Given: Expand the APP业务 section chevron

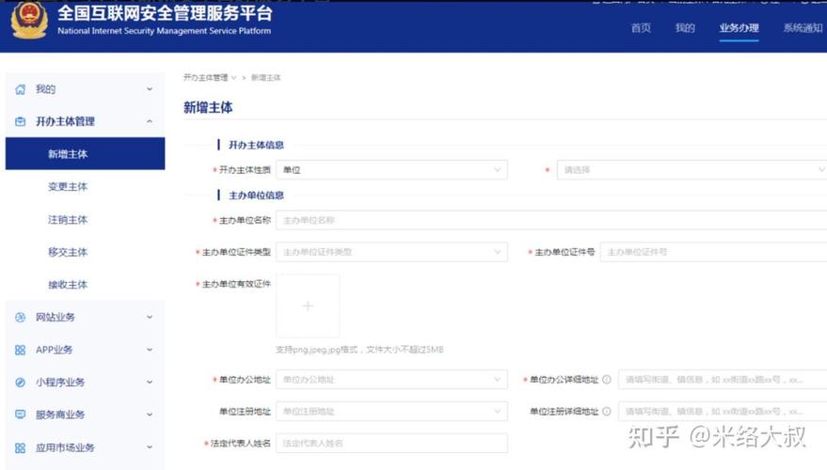Looking at the screenshot, I should tap(150, 350).
